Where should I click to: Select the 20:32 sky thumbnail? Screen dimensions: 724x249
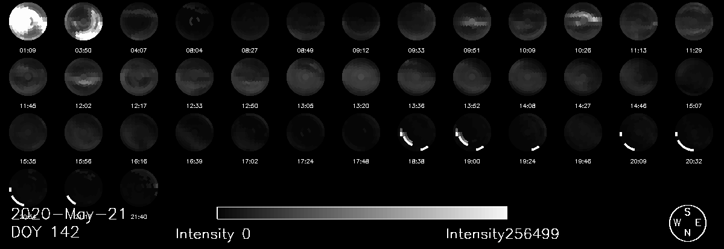694,133
